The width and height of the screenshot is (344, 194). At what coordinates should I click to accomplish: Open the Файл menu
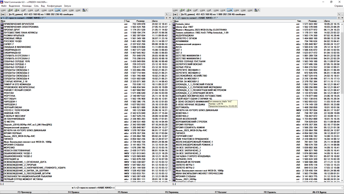pyautogui.click(x=4, y=6)
